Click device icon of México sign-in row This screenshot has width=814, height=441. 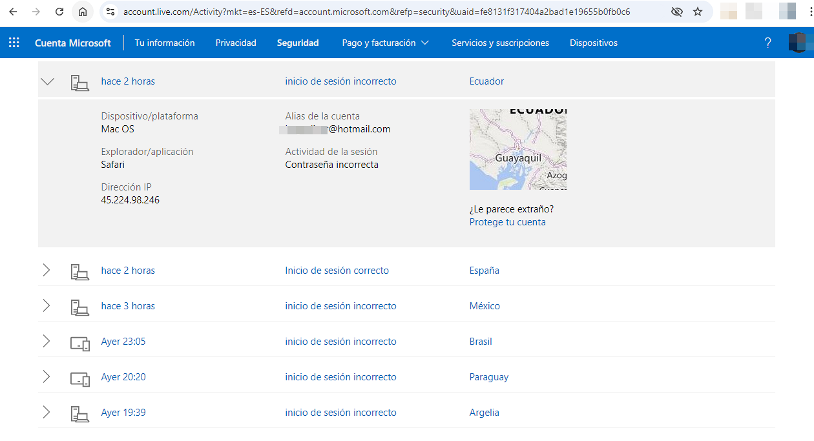click(x=79, y=307)
